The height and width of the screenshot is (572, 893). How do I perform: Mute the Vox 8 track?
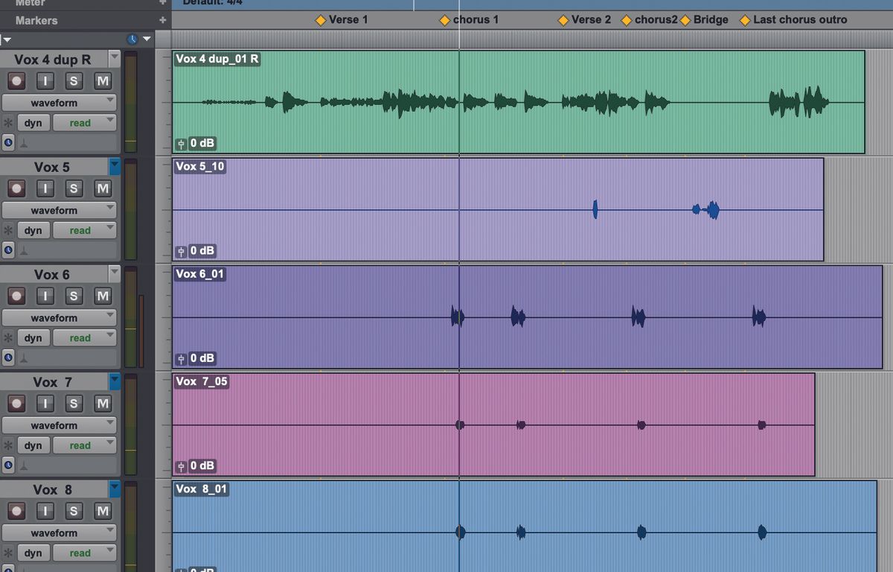pyautogui.click(x=103, y=511)
